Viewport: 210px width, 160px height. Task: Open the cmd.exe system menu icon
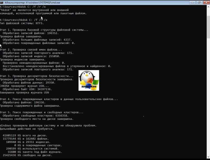[x=2, y=3]
